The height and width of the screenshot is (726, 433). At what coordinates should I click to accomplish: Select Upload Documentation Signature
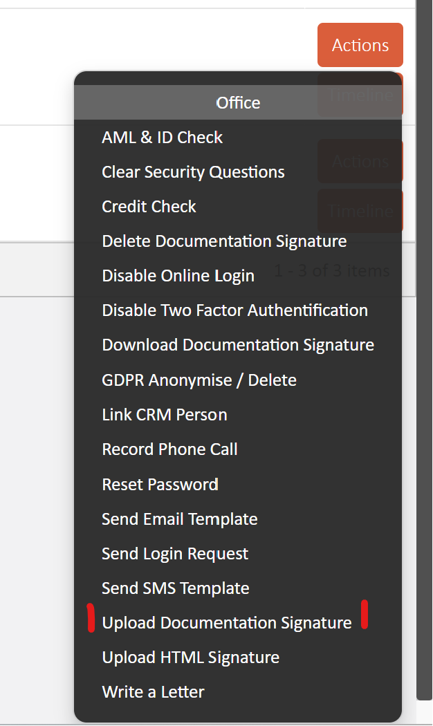tap(227, 623)
